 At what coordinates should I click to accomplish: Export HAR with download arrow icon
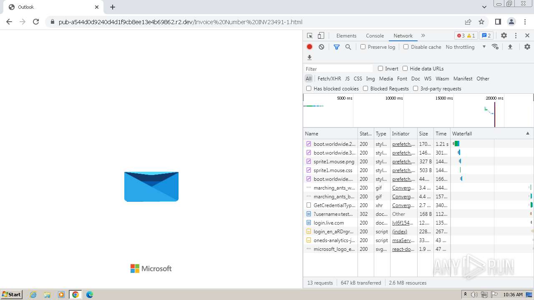[310, 57]
